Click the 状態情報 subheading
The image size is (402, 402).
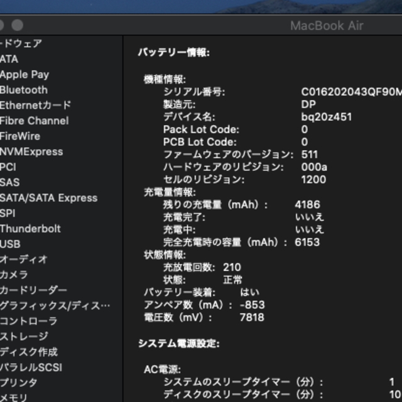pyautogui.click(x=165, y=255)
